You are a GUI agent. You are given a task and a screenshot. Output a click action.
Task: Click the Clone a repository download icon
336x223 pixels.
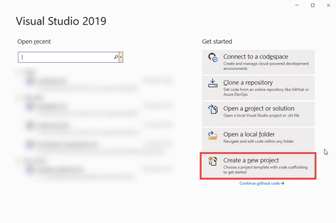(x=213, y=83)
